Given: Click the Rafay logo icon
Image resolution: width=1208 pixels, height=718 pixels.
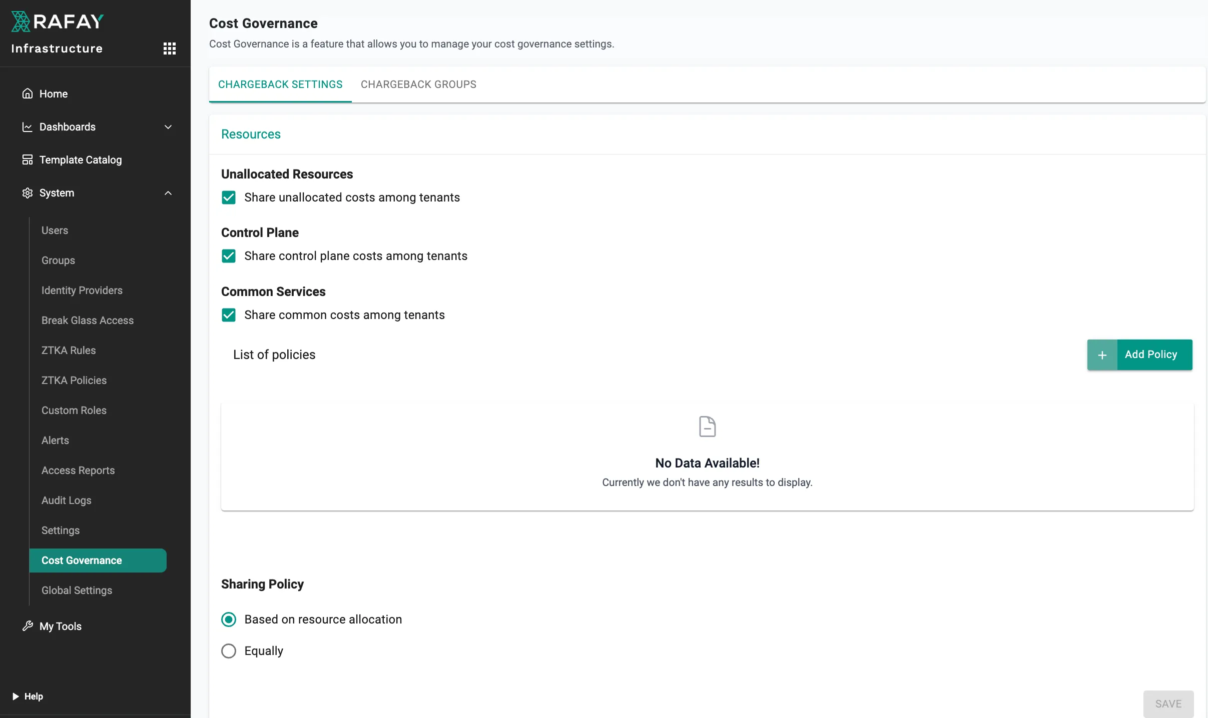Looking at the screenshot, I should pyautogui.click(x=21, y=21).
